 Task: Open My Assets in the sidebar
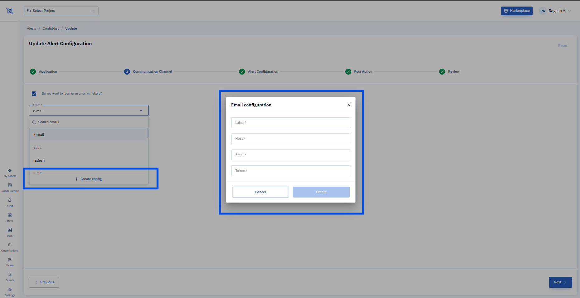[x=10, y=173]
